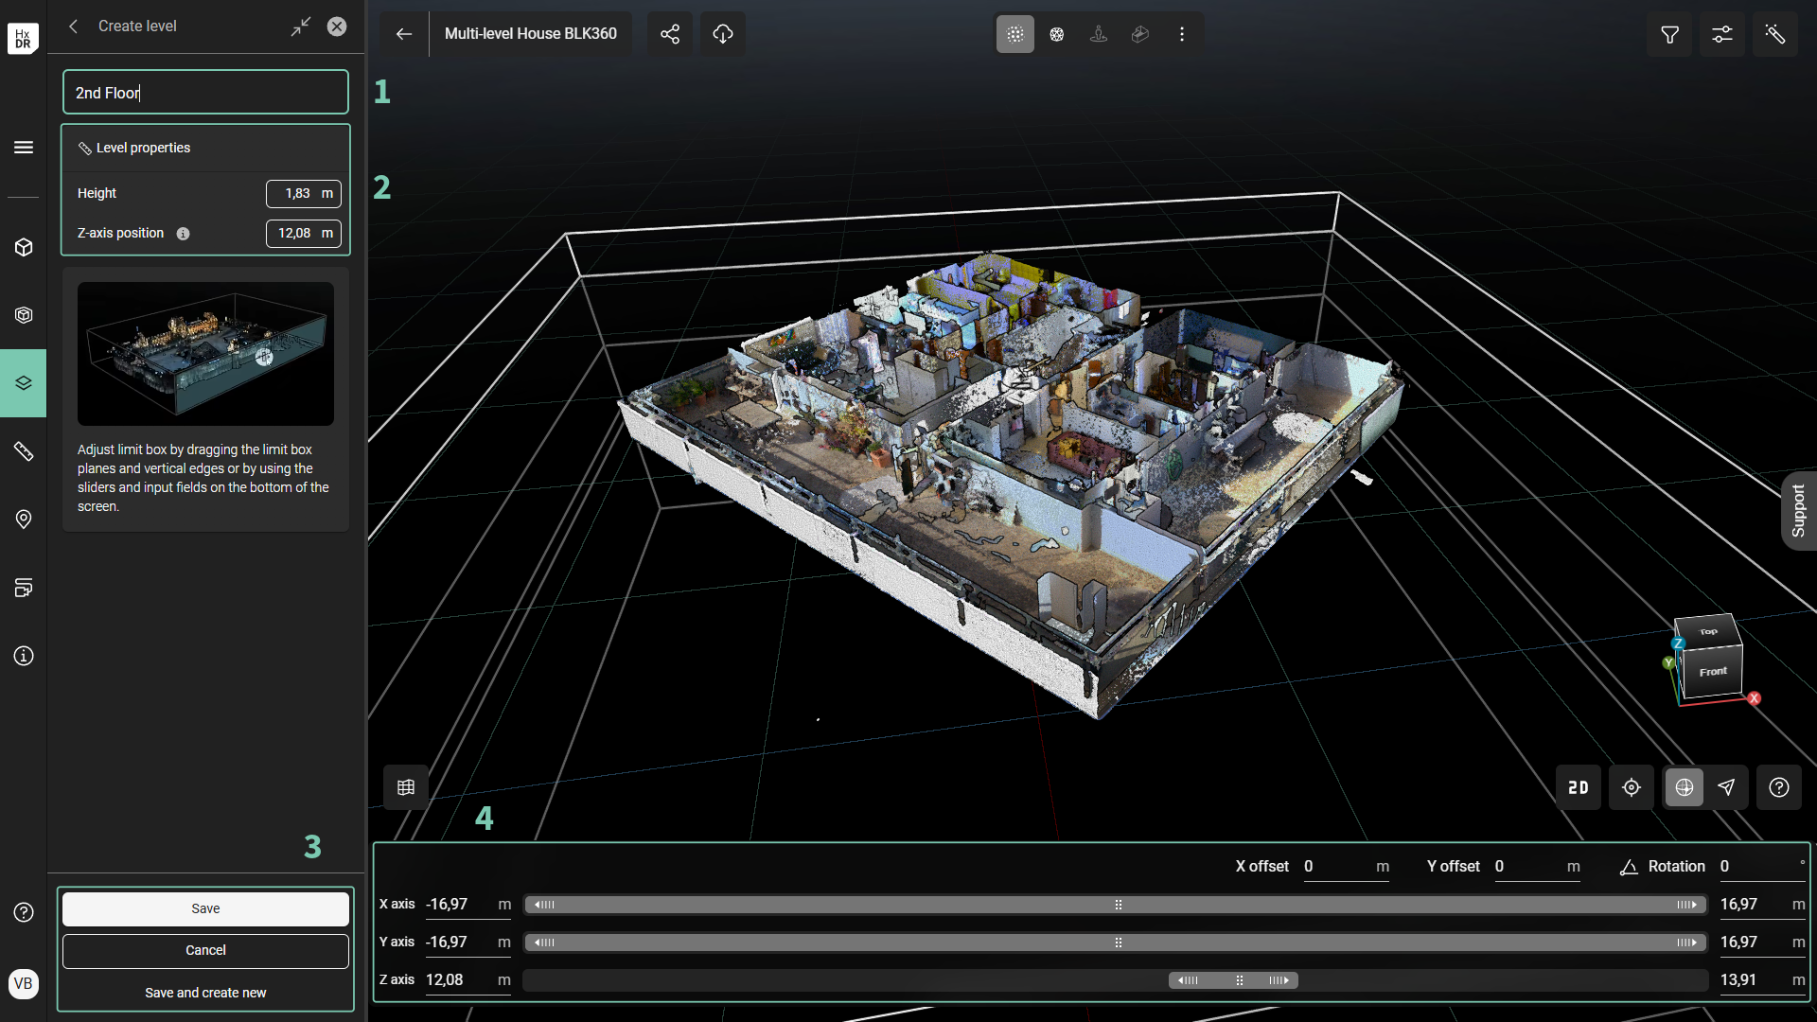This screenshot has height=1022, width=1817.
Task: Click the recenter target view icon
Action: [x=1632, y=787]
